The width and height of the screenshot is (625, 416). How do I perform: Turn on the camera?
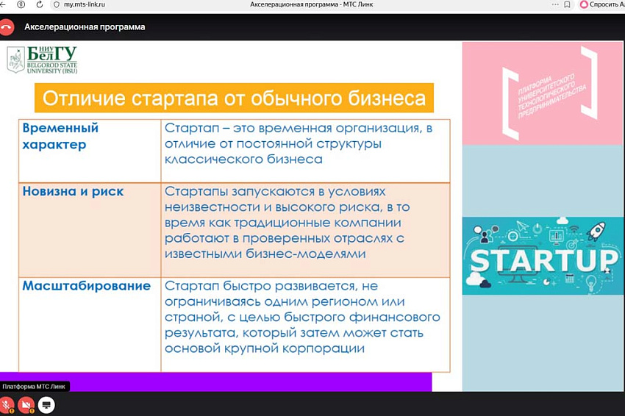pos(26,404)
